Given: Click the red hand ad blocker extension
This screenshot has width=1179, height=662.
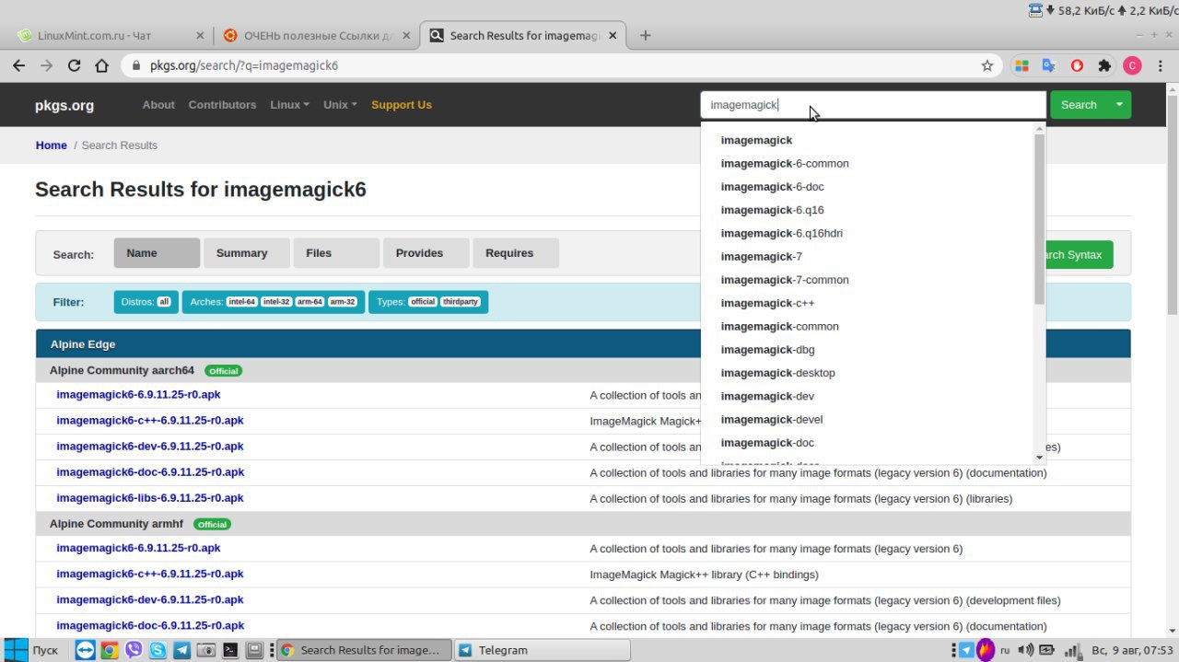Looking at the screenshot, I should 1077,65.
